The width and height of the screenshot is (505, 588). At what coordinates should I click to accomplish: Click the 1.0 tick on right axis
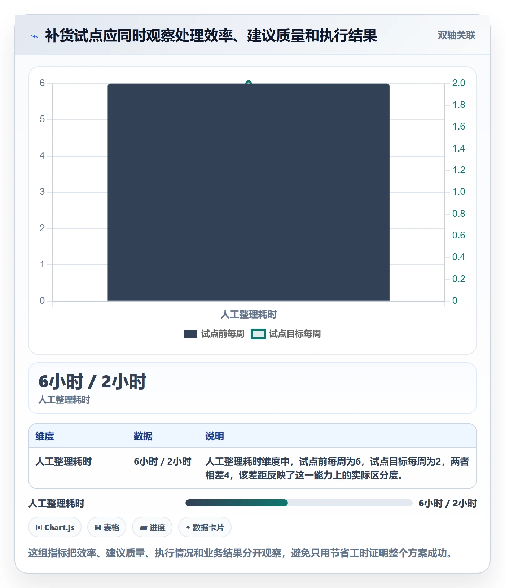(x=458, y=192)
